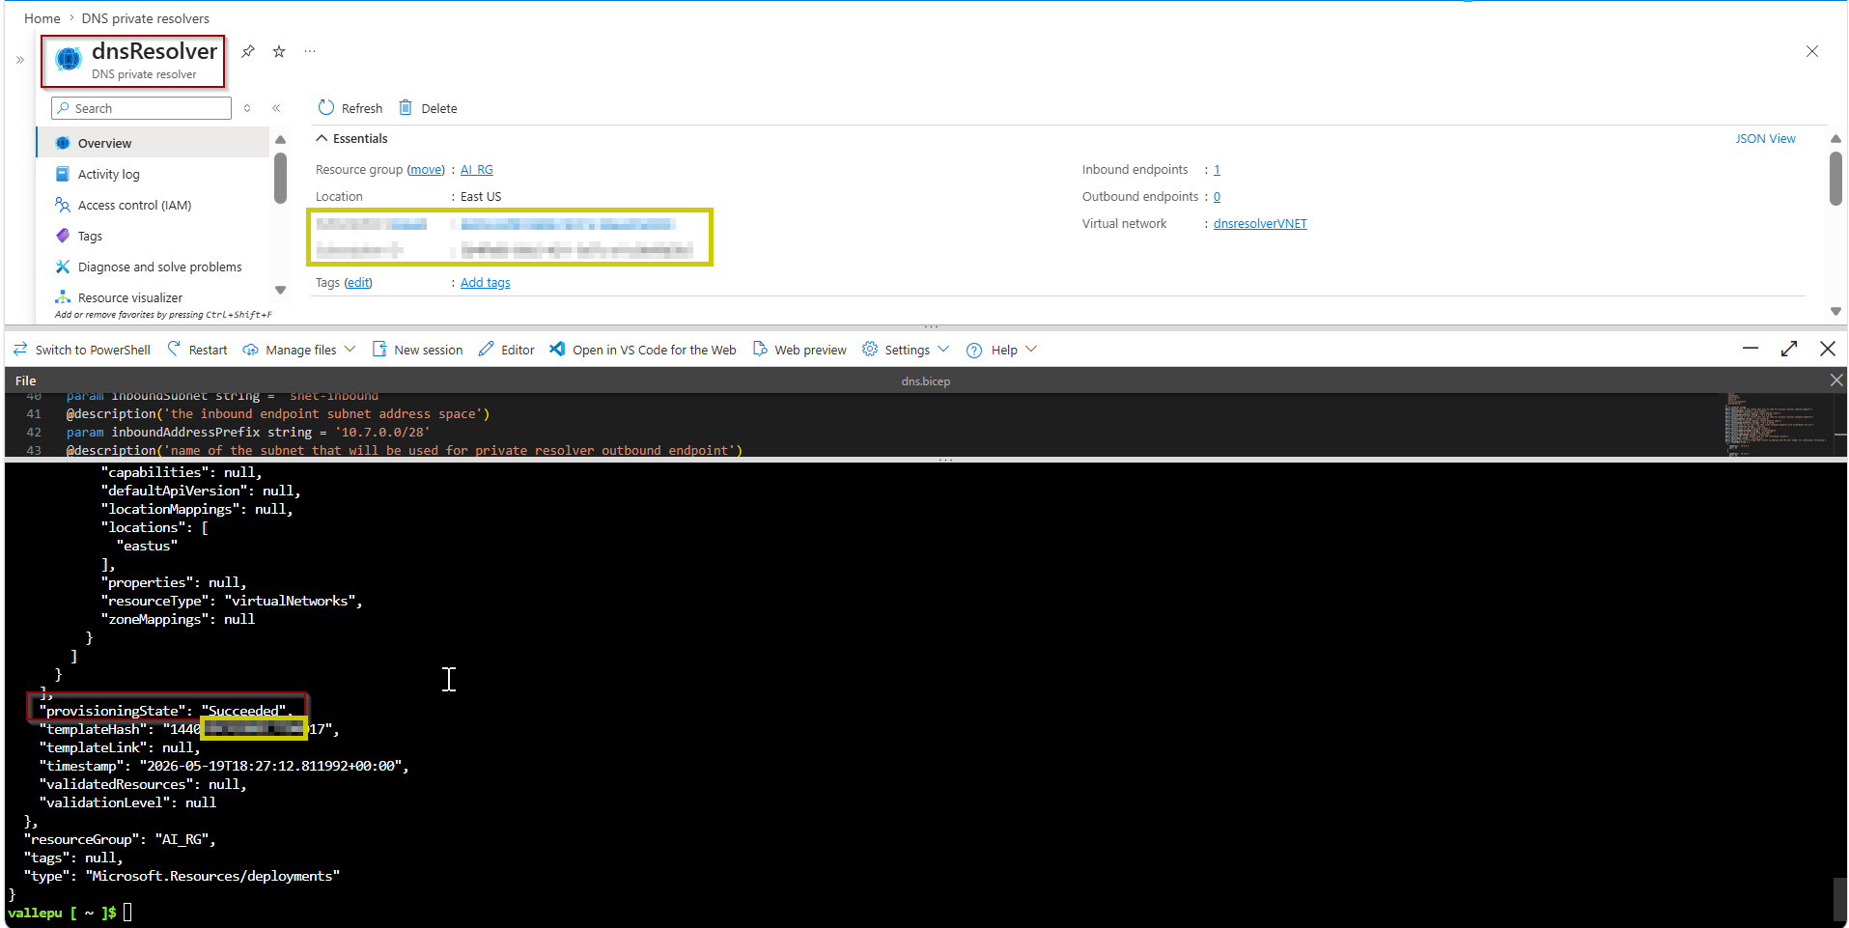
Task: Open the Manage files dropdown
Action: (299, 350)
